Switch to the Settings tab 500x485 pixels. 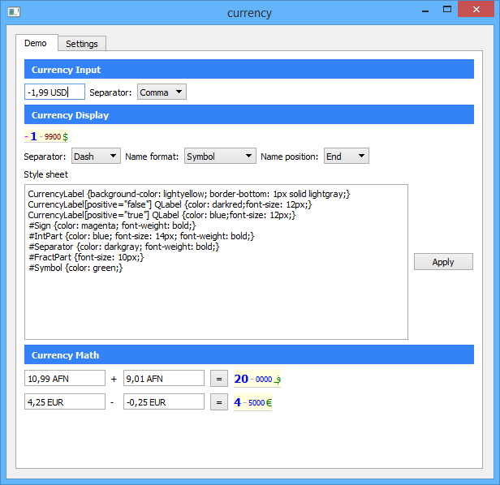pyautogui.click(x=82, y=44)
